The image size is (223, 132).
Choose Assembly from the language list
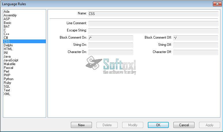10,15
